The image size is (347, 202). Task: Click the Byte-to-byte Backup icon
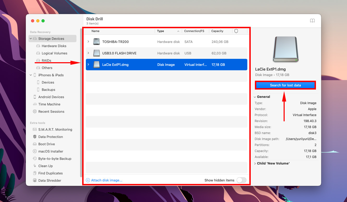tap(35, 159)
